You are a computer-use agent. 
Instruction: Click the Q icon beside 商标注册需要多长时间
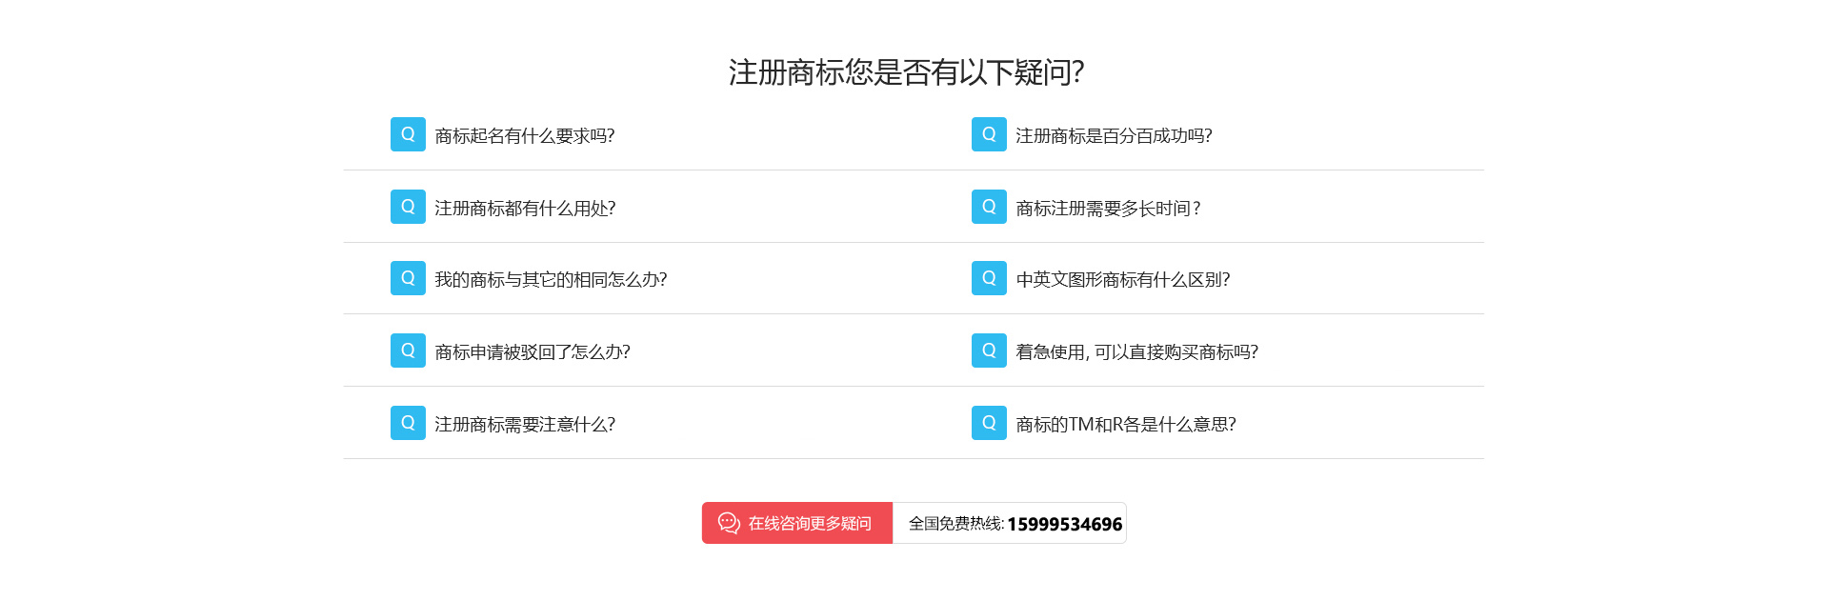tap(989, 207)
